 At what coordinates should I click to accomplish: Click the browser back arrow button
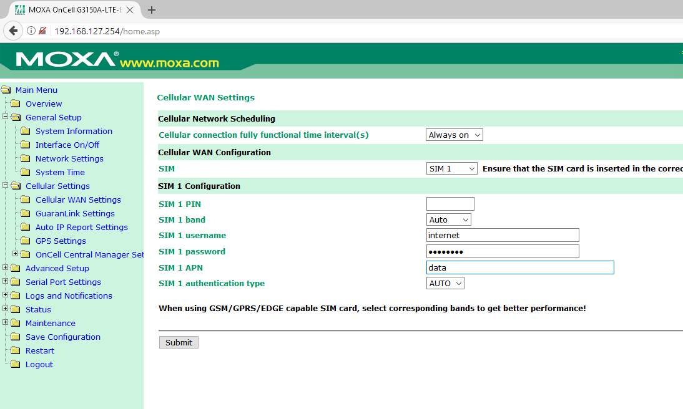pos(13,31)
